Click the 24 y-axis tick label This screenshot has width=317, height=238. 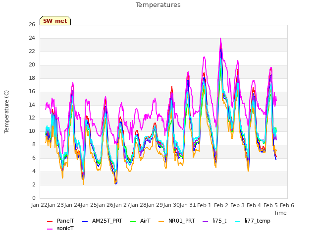[32, 38]
